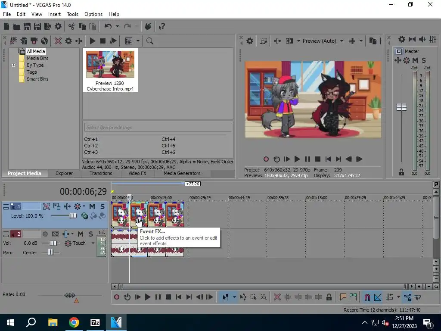The width and height of the screenshot is (441, 331).
Task: Toggle grid overlays icon in preview
Action: 352,41
